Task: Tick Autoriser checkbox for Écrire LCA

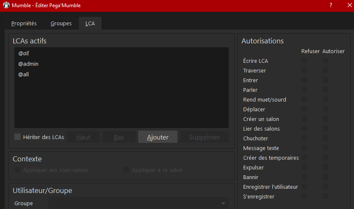Action: [x=326, y=61]
